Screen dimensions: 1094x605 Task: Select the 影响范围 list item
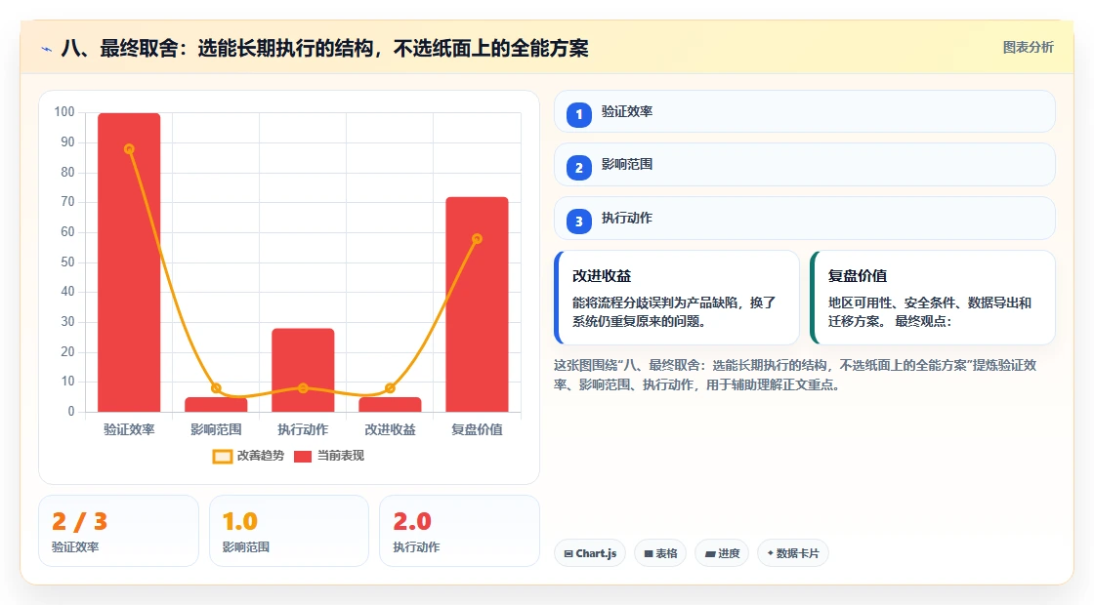(805, 165)
